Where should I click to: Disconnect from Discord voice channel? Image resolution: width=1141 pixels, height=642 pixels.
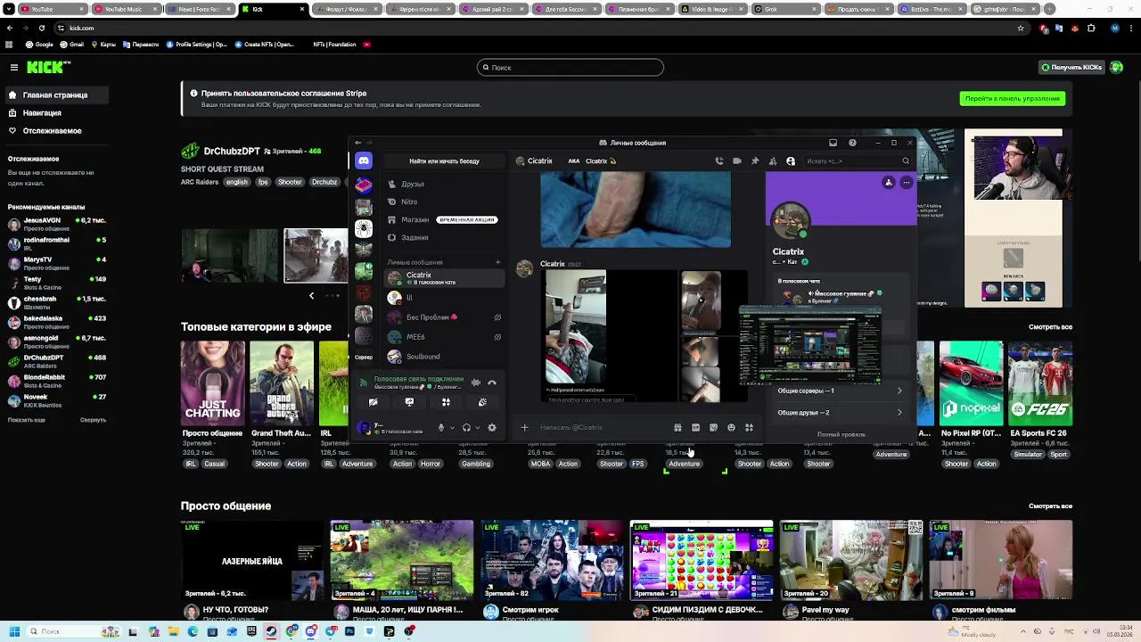coord(491,383)
